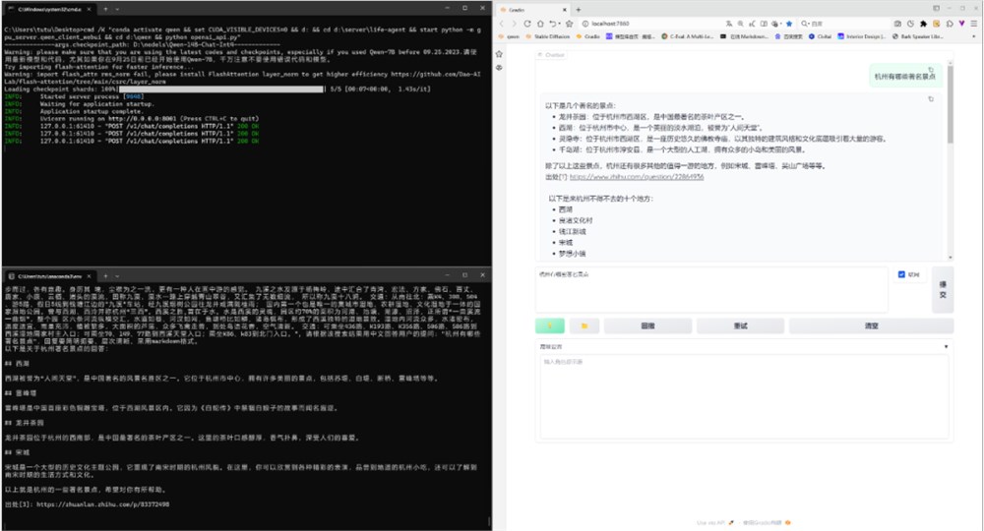Open reader mode book icon in address bar
984x531 pixels.
(764, 24)
